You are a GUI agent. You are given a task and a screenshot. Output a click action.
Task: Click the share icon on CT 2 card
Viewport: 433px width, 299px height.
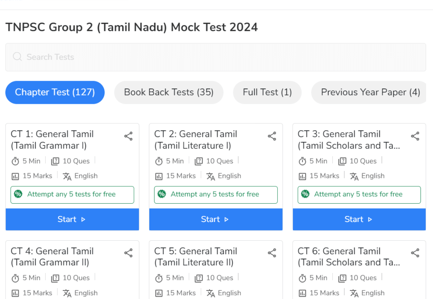[272, 136]
